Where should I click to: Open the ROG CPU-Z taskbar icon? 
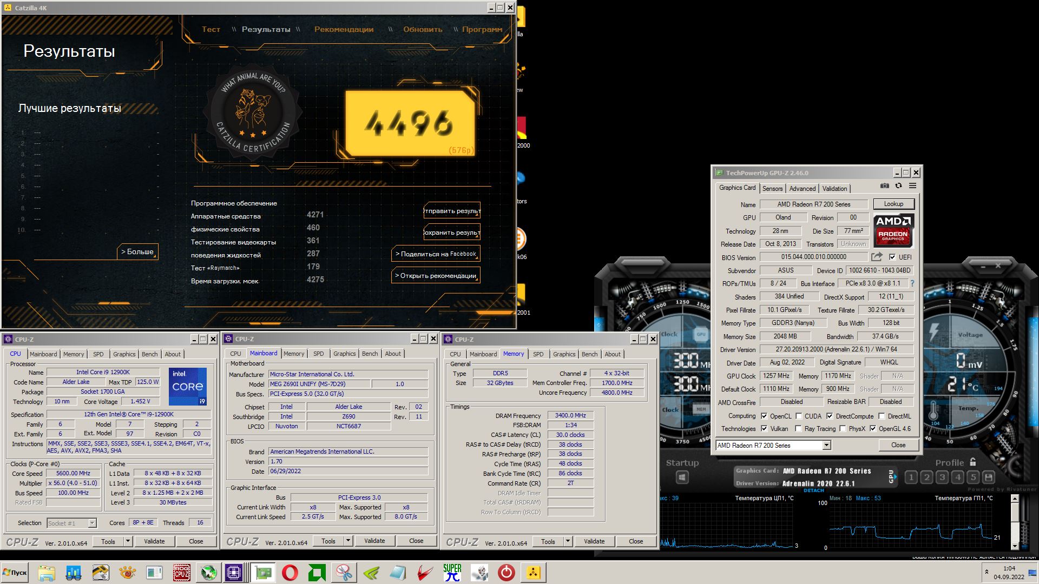(181, 572)
